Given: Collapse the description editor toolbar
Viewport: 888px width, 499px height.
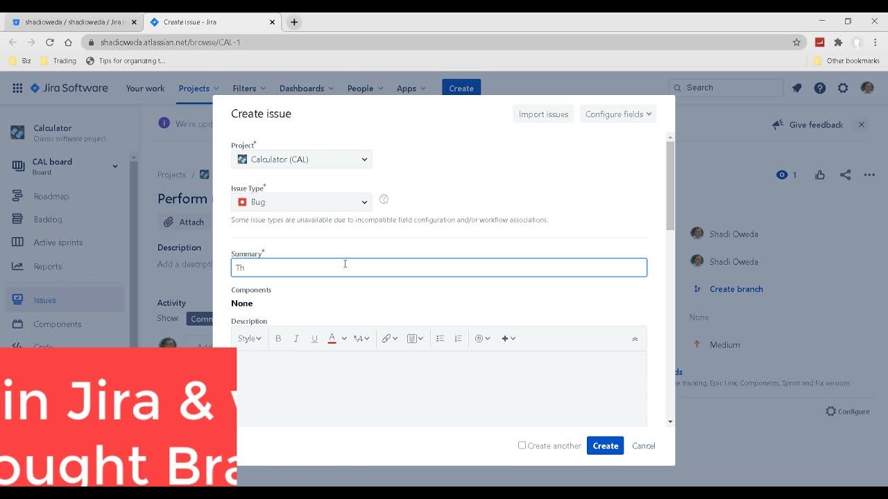Looking at the screenshot, I should [635, 339].
